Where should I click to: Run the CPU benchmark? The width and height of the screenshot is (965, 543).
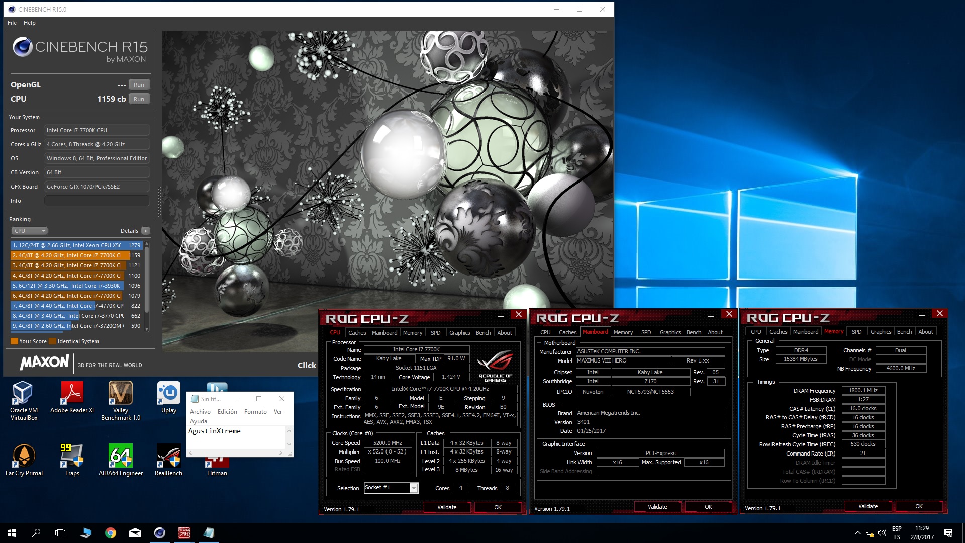139,99
